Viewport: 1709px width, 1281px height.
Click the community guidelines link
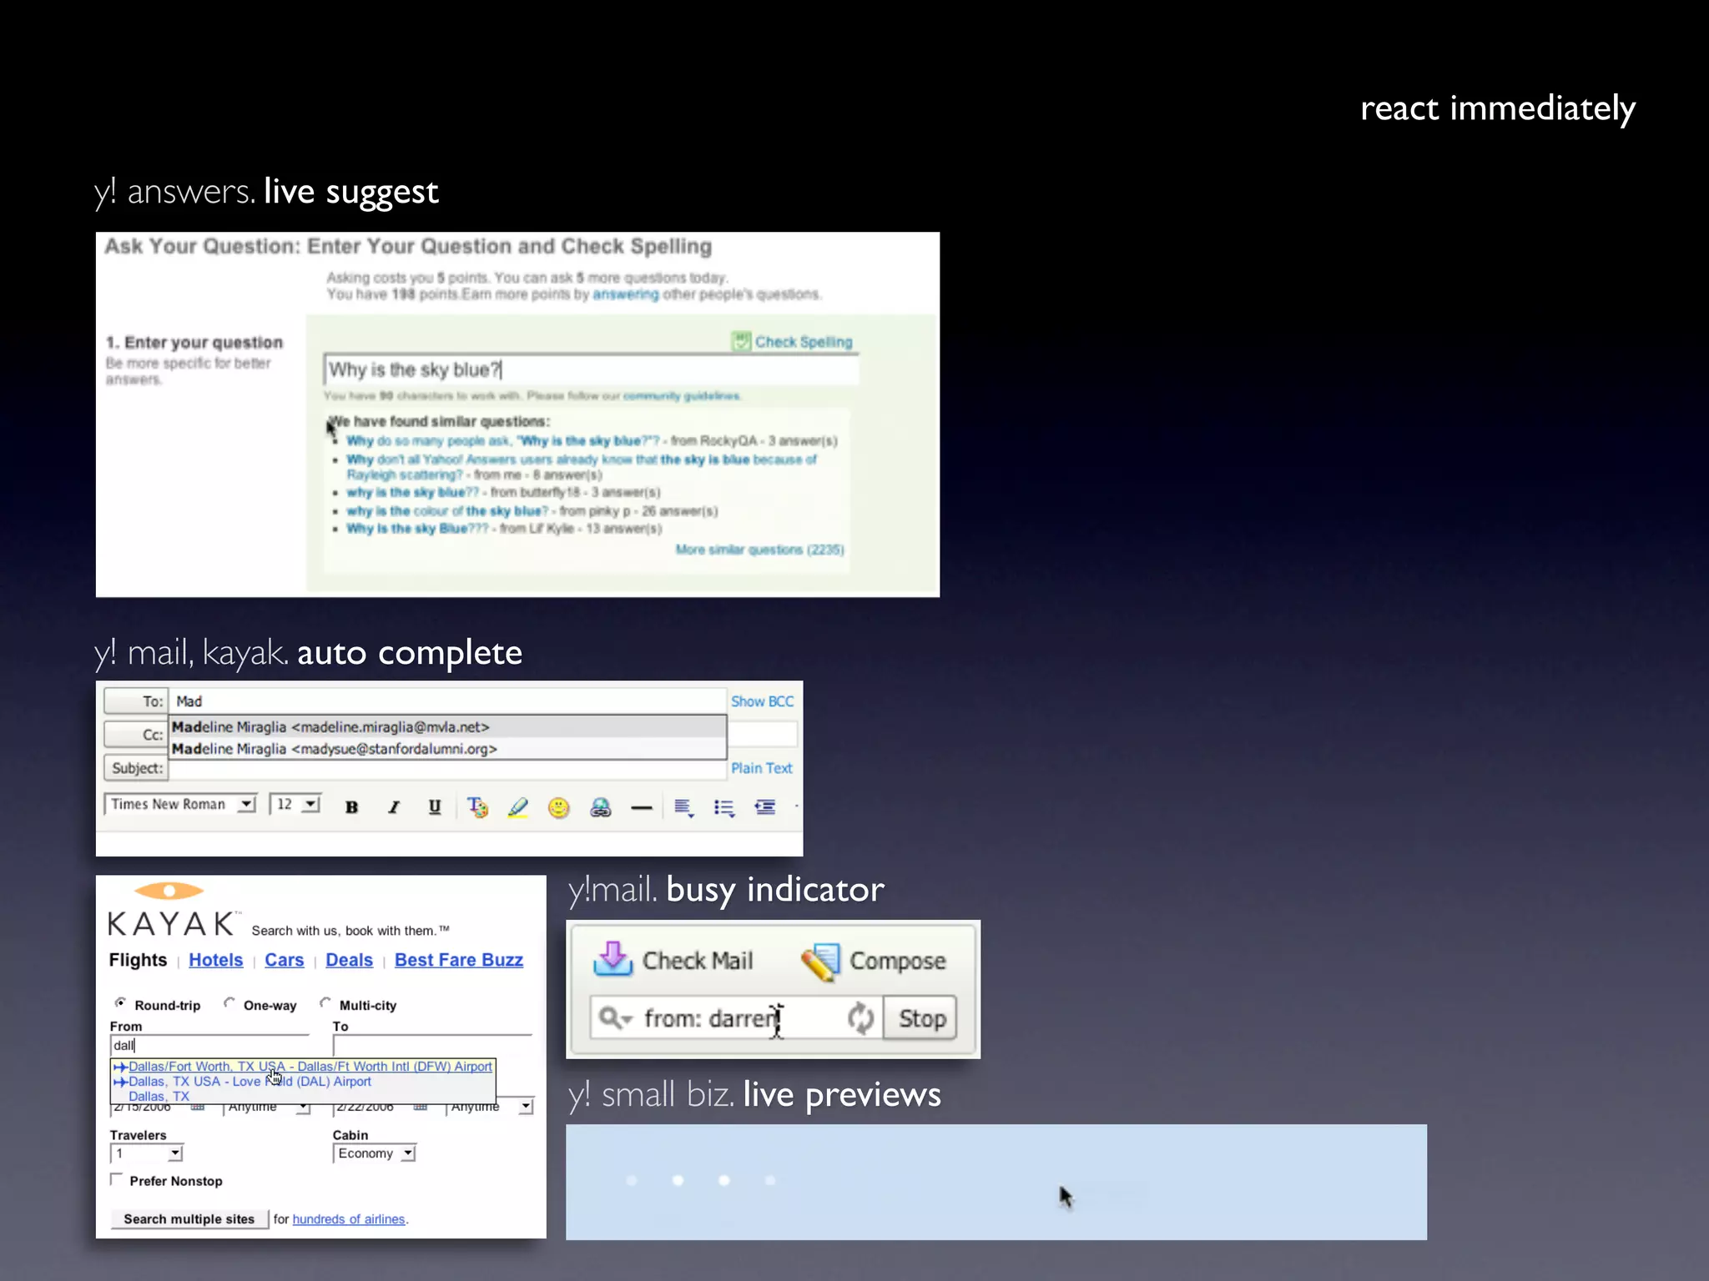[x=681, y=395]
